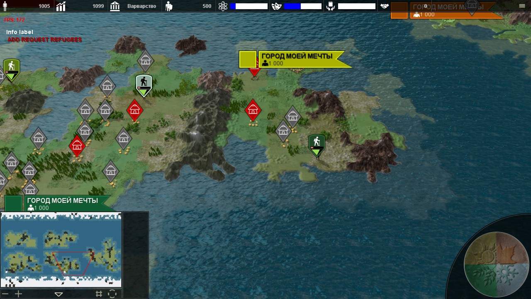
Task: Click the population person icon in top bar
Action: click(5, 6)
